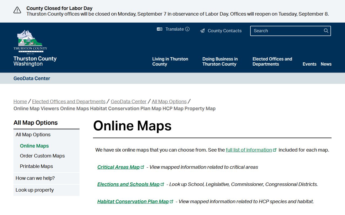The width and height of the screenshot is (345, 215).
Task: Click external link icon beside Habitat Conservation Plan Map
Action: [x=171, y=201]
